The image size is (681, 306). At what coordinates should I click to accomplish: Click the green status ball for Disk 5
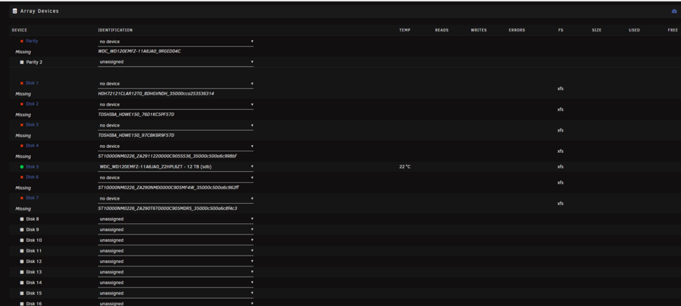point(22,167)
